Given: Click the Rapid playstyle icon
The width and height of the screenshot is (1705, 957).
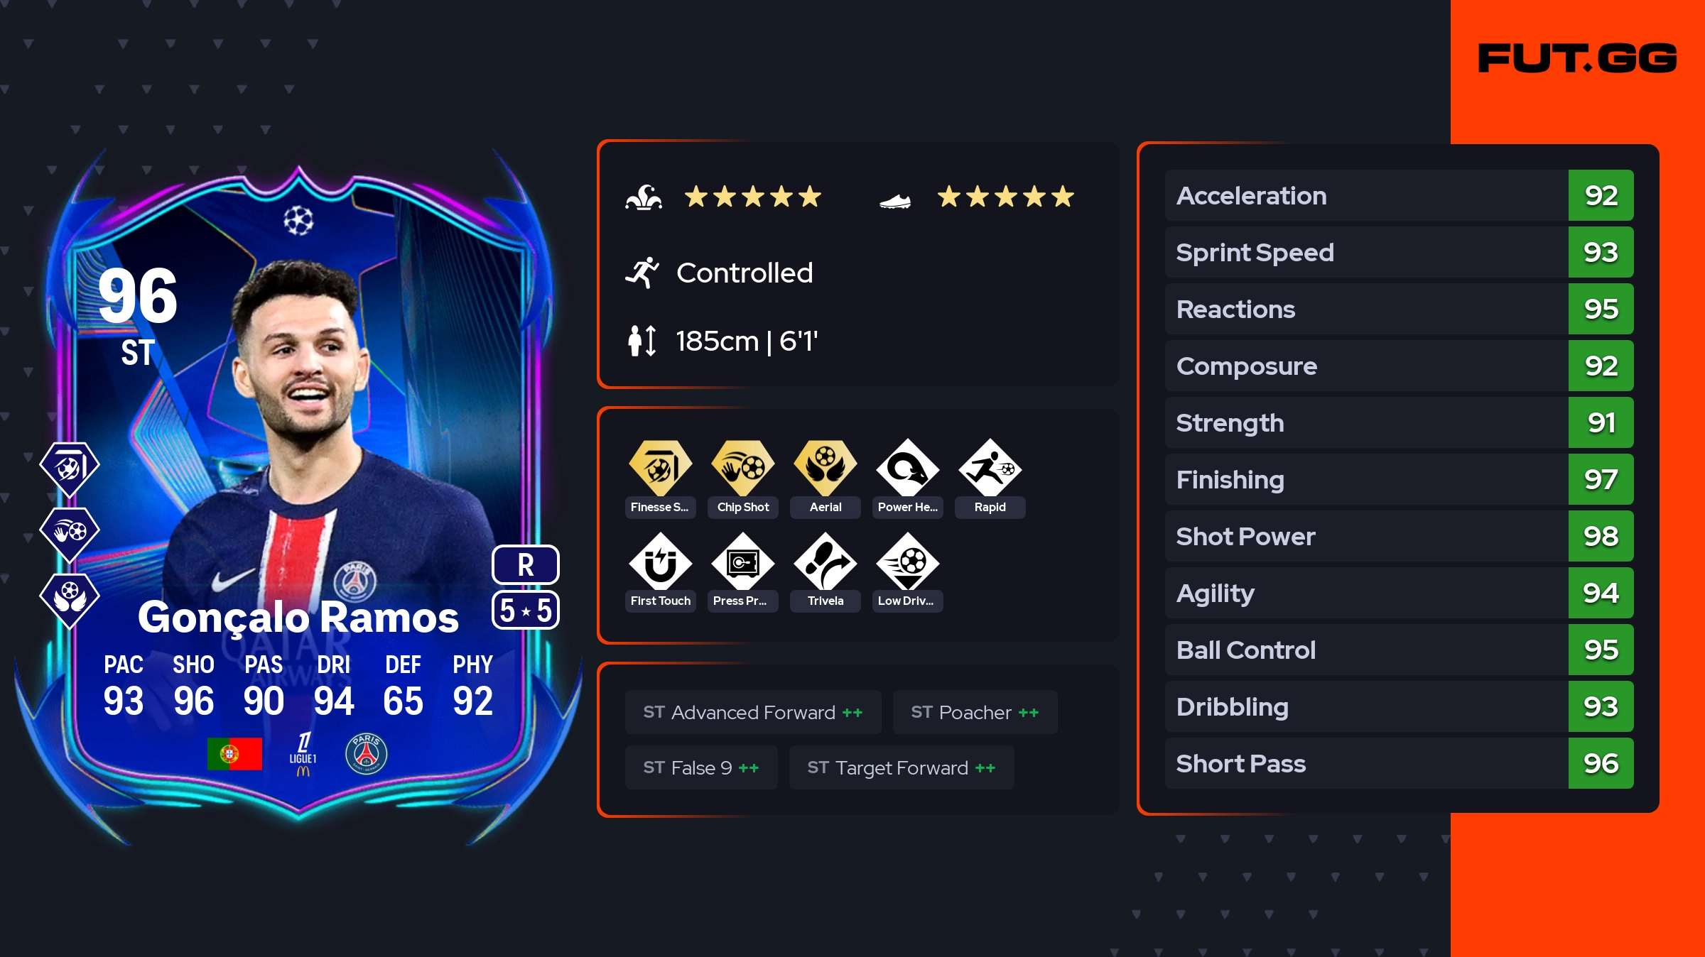Looking at the screenshot, I should [x=990, y=469].
